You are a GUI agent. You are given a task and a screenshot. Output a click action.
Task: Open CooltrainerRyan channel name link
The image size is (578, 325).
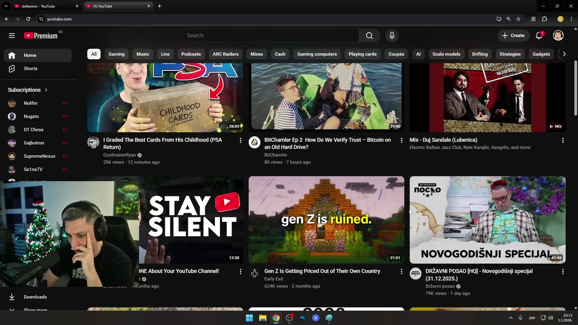click(x=120, y=155)
